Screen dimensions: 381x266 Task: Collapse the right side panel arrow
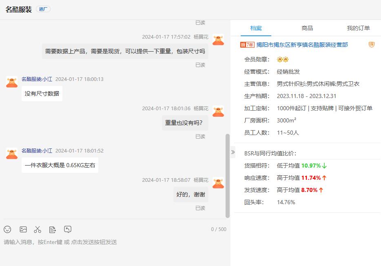pyautogui.click(x=233, y=152)
